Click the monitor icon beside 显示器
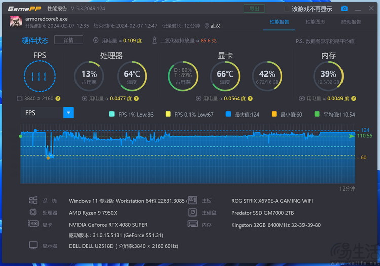380x266 pixels. point(33,245)
